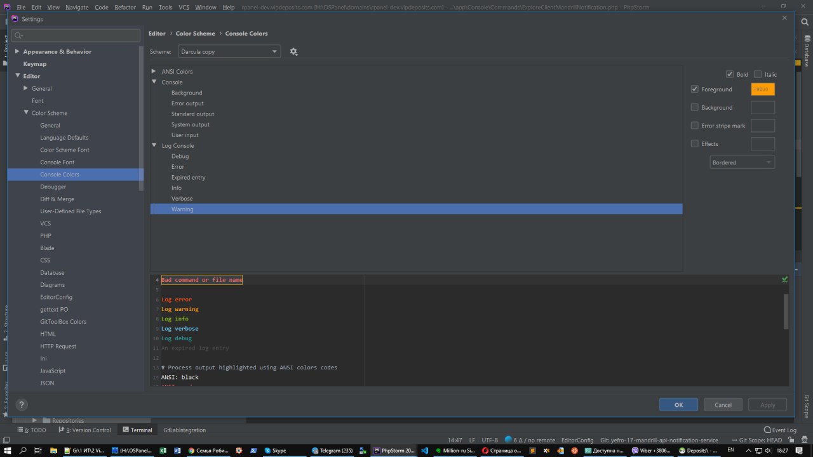Open the scheme actions gear menu
813x457 pixels.
pyautogui.click(x=293, y=51)
